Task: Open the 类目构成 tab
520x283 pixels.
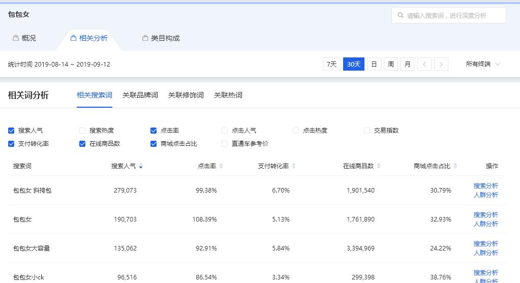Action: tap(161, 38)
